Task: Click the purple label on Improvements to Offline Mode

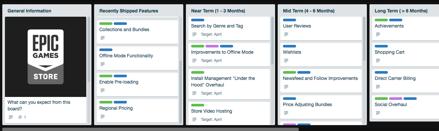Action: (x=212, y=46)
